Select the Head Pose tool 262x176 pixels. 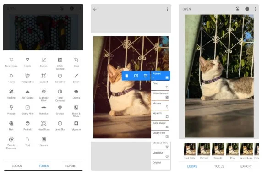(44, 126)
